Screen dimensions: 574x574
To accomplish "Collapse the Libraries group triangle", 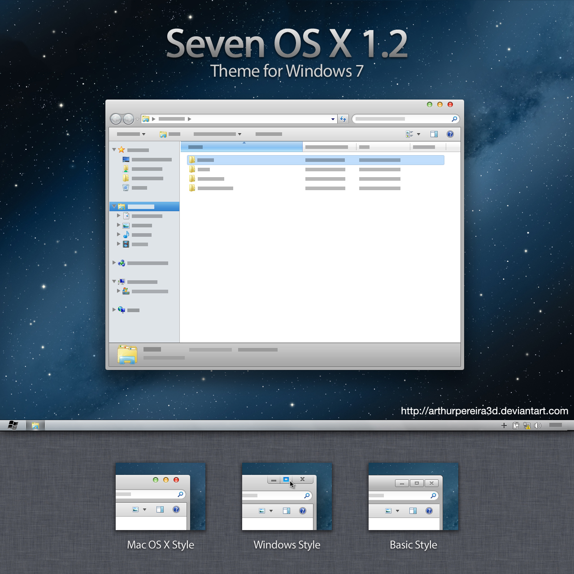I will [114, 206].
